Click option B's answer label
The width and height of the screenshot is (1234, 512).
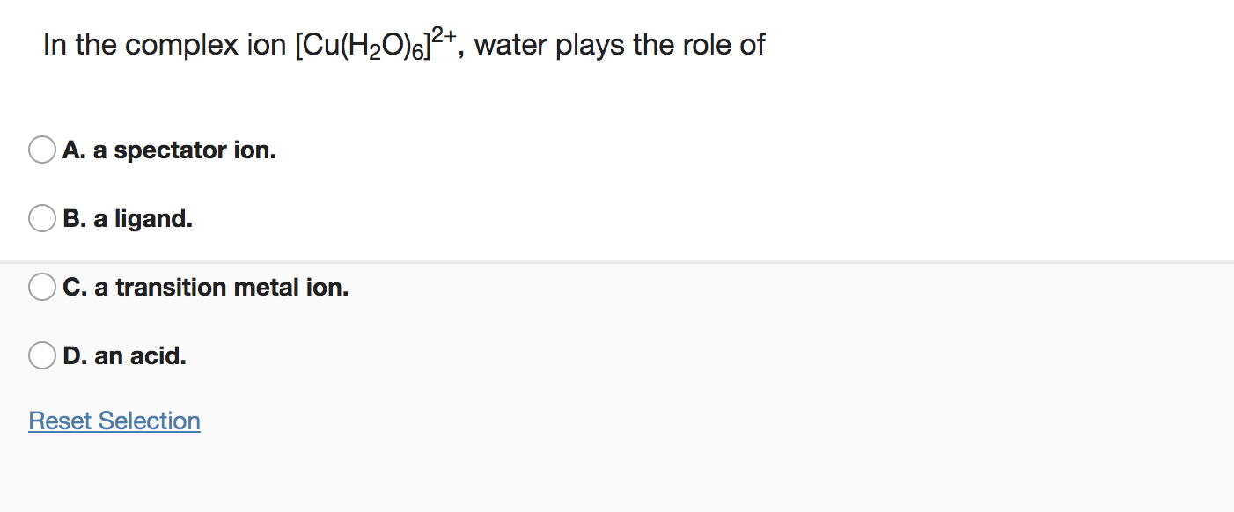pyautogui.click(x=127, y=218)
